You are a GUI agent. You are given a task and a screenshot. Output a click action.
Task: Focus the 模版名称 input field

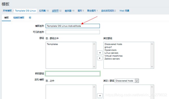73,26
